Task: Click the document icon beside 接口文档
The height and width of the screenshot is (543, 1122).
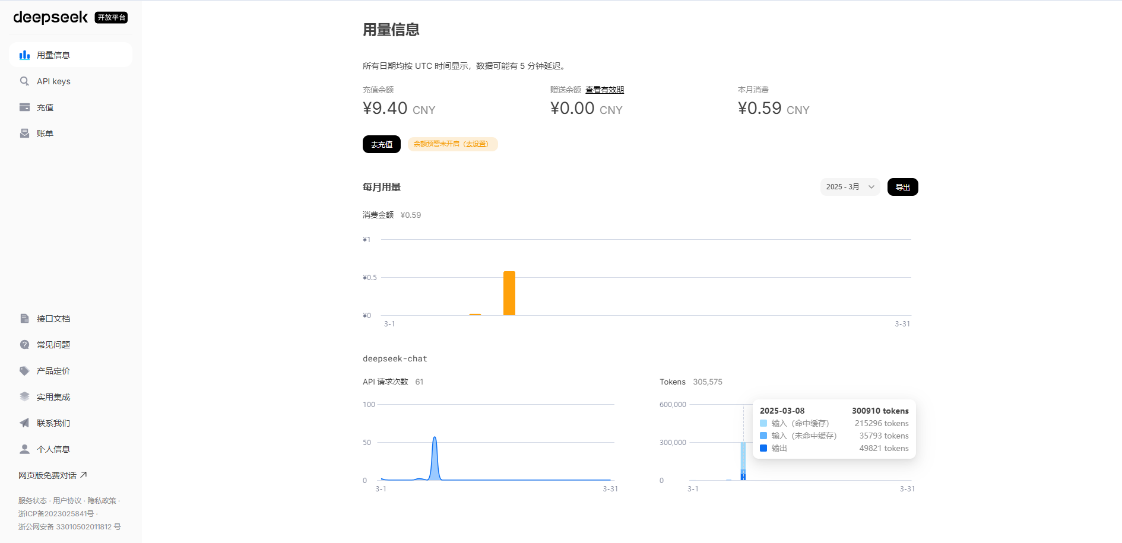Action: [24, 319]
